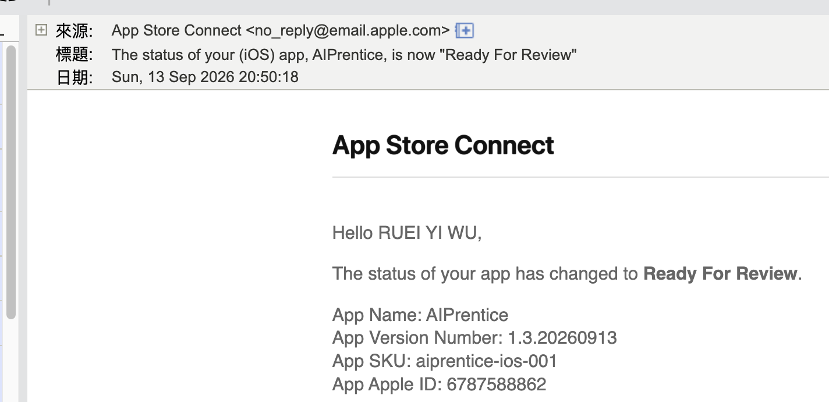Viewport: 829px width, 402px height.
Task: Click App Version Number 1.3.20260913
Action: coord(474,338)
